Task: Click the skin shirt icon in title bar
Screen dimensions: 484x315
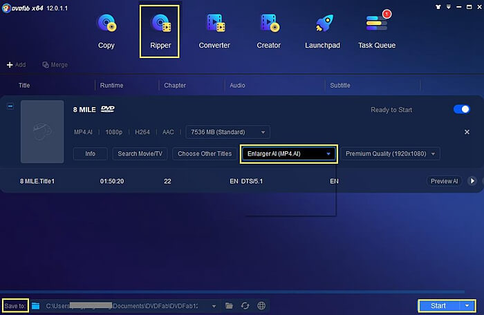Action: 438,7
